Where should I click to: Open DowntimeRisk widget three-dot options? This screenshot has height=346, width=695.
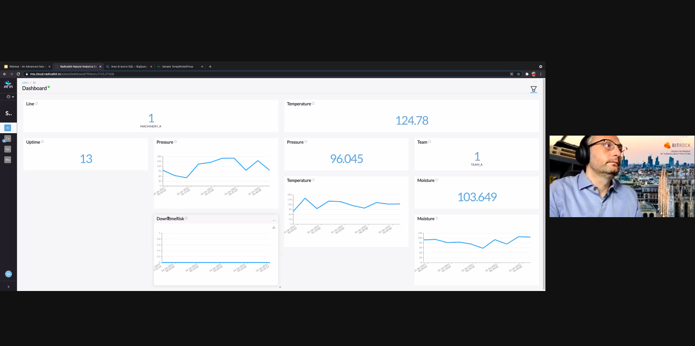274,220
